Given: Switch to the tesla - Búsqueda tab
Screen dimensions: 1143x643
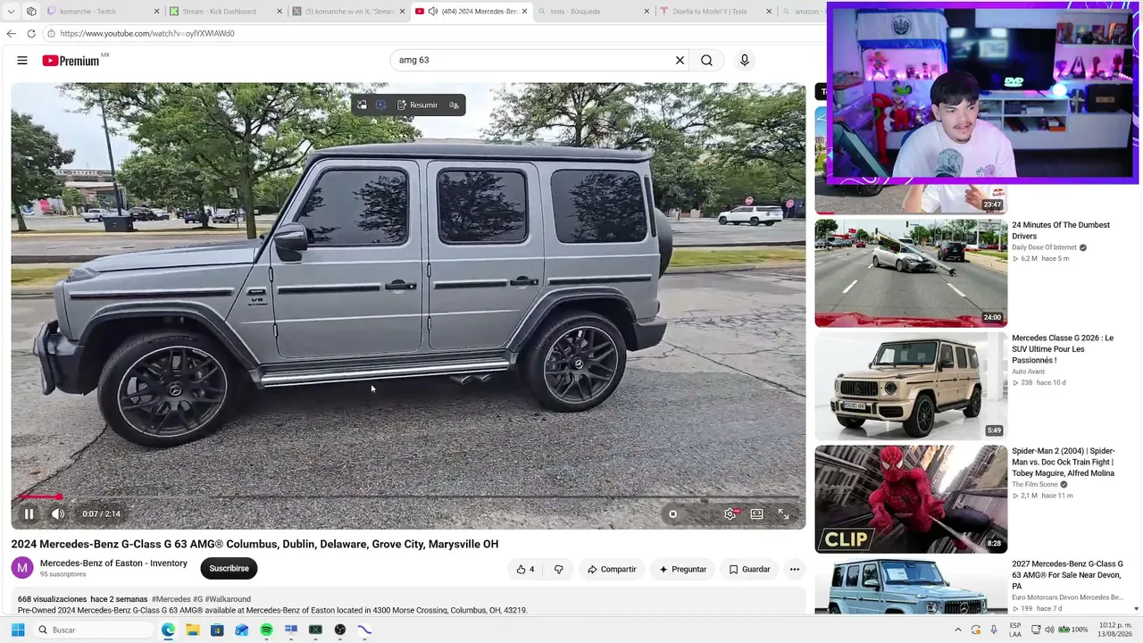Looking at the screenshot, I should tap(593, 12).
